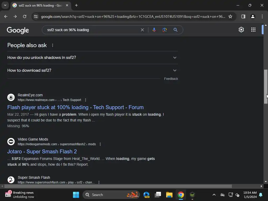Open 'People also ask' more options

pyautogui.click(x=52, y=45)
